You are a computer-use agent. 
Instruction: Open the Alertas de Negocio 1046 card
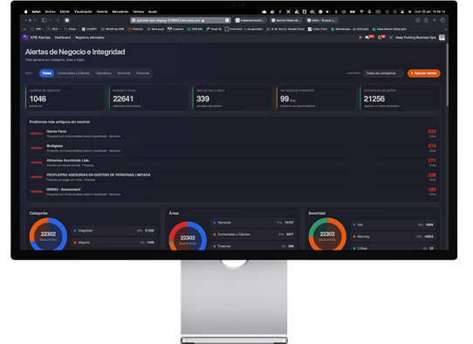click(x=65, y=98)
